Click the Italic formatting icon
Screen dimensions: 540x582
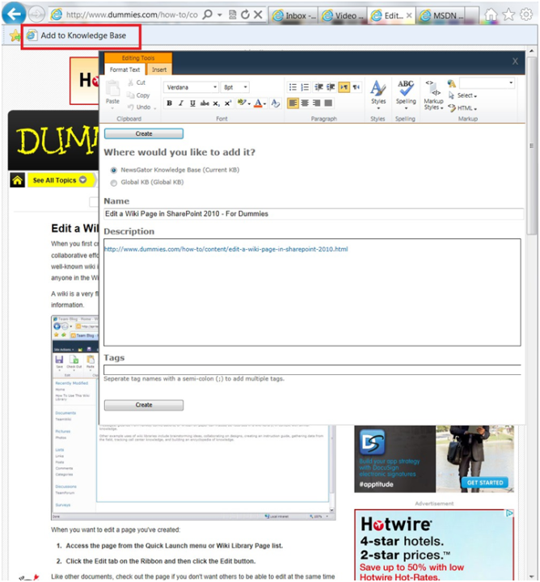pos(181,103)
